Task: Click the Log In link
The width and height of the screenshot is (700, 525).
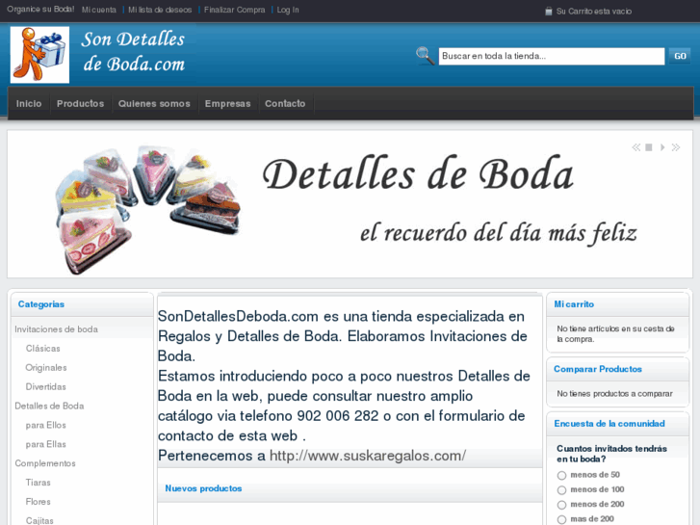Action: click(x=288, y=10)
